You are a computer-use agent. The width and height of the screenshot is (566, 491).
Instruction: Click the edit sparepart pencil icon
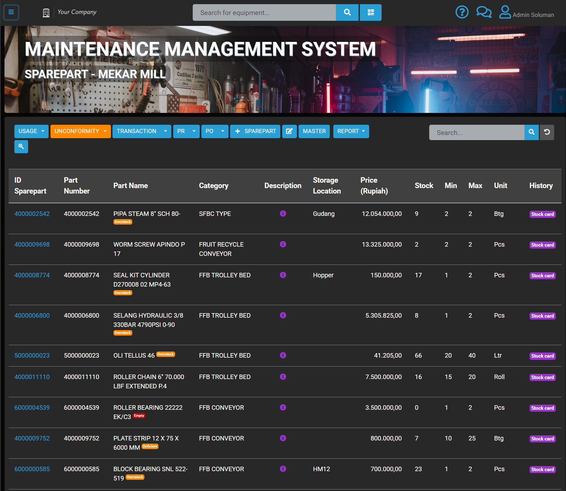(x=289, y=131)
